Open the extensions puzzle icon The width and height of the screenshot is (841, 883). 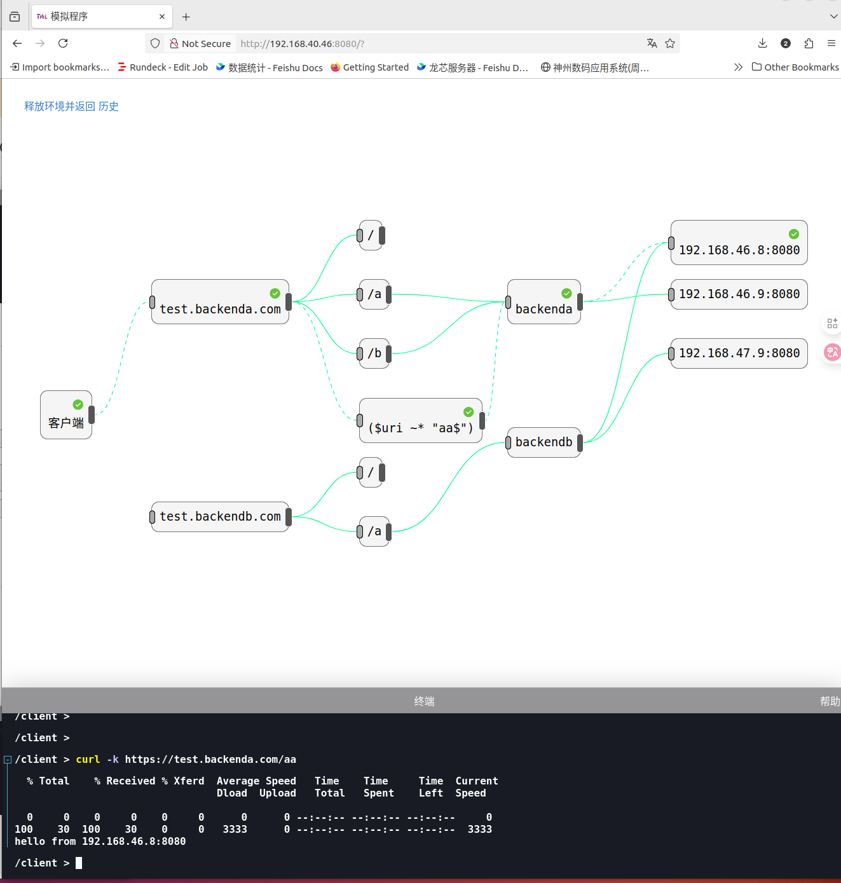pos(809,43)
